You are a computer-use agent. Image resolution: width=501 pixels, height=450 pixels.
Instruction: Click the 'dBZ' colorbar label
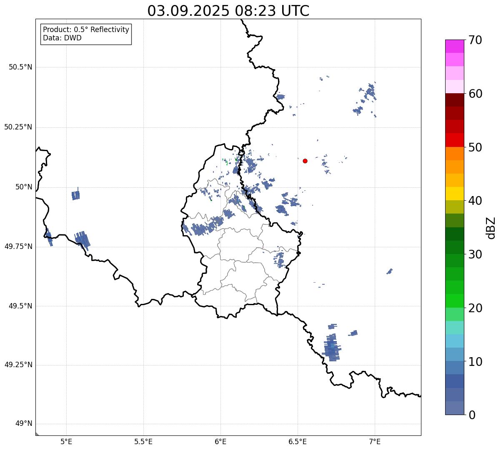click(x=491, y=227)
